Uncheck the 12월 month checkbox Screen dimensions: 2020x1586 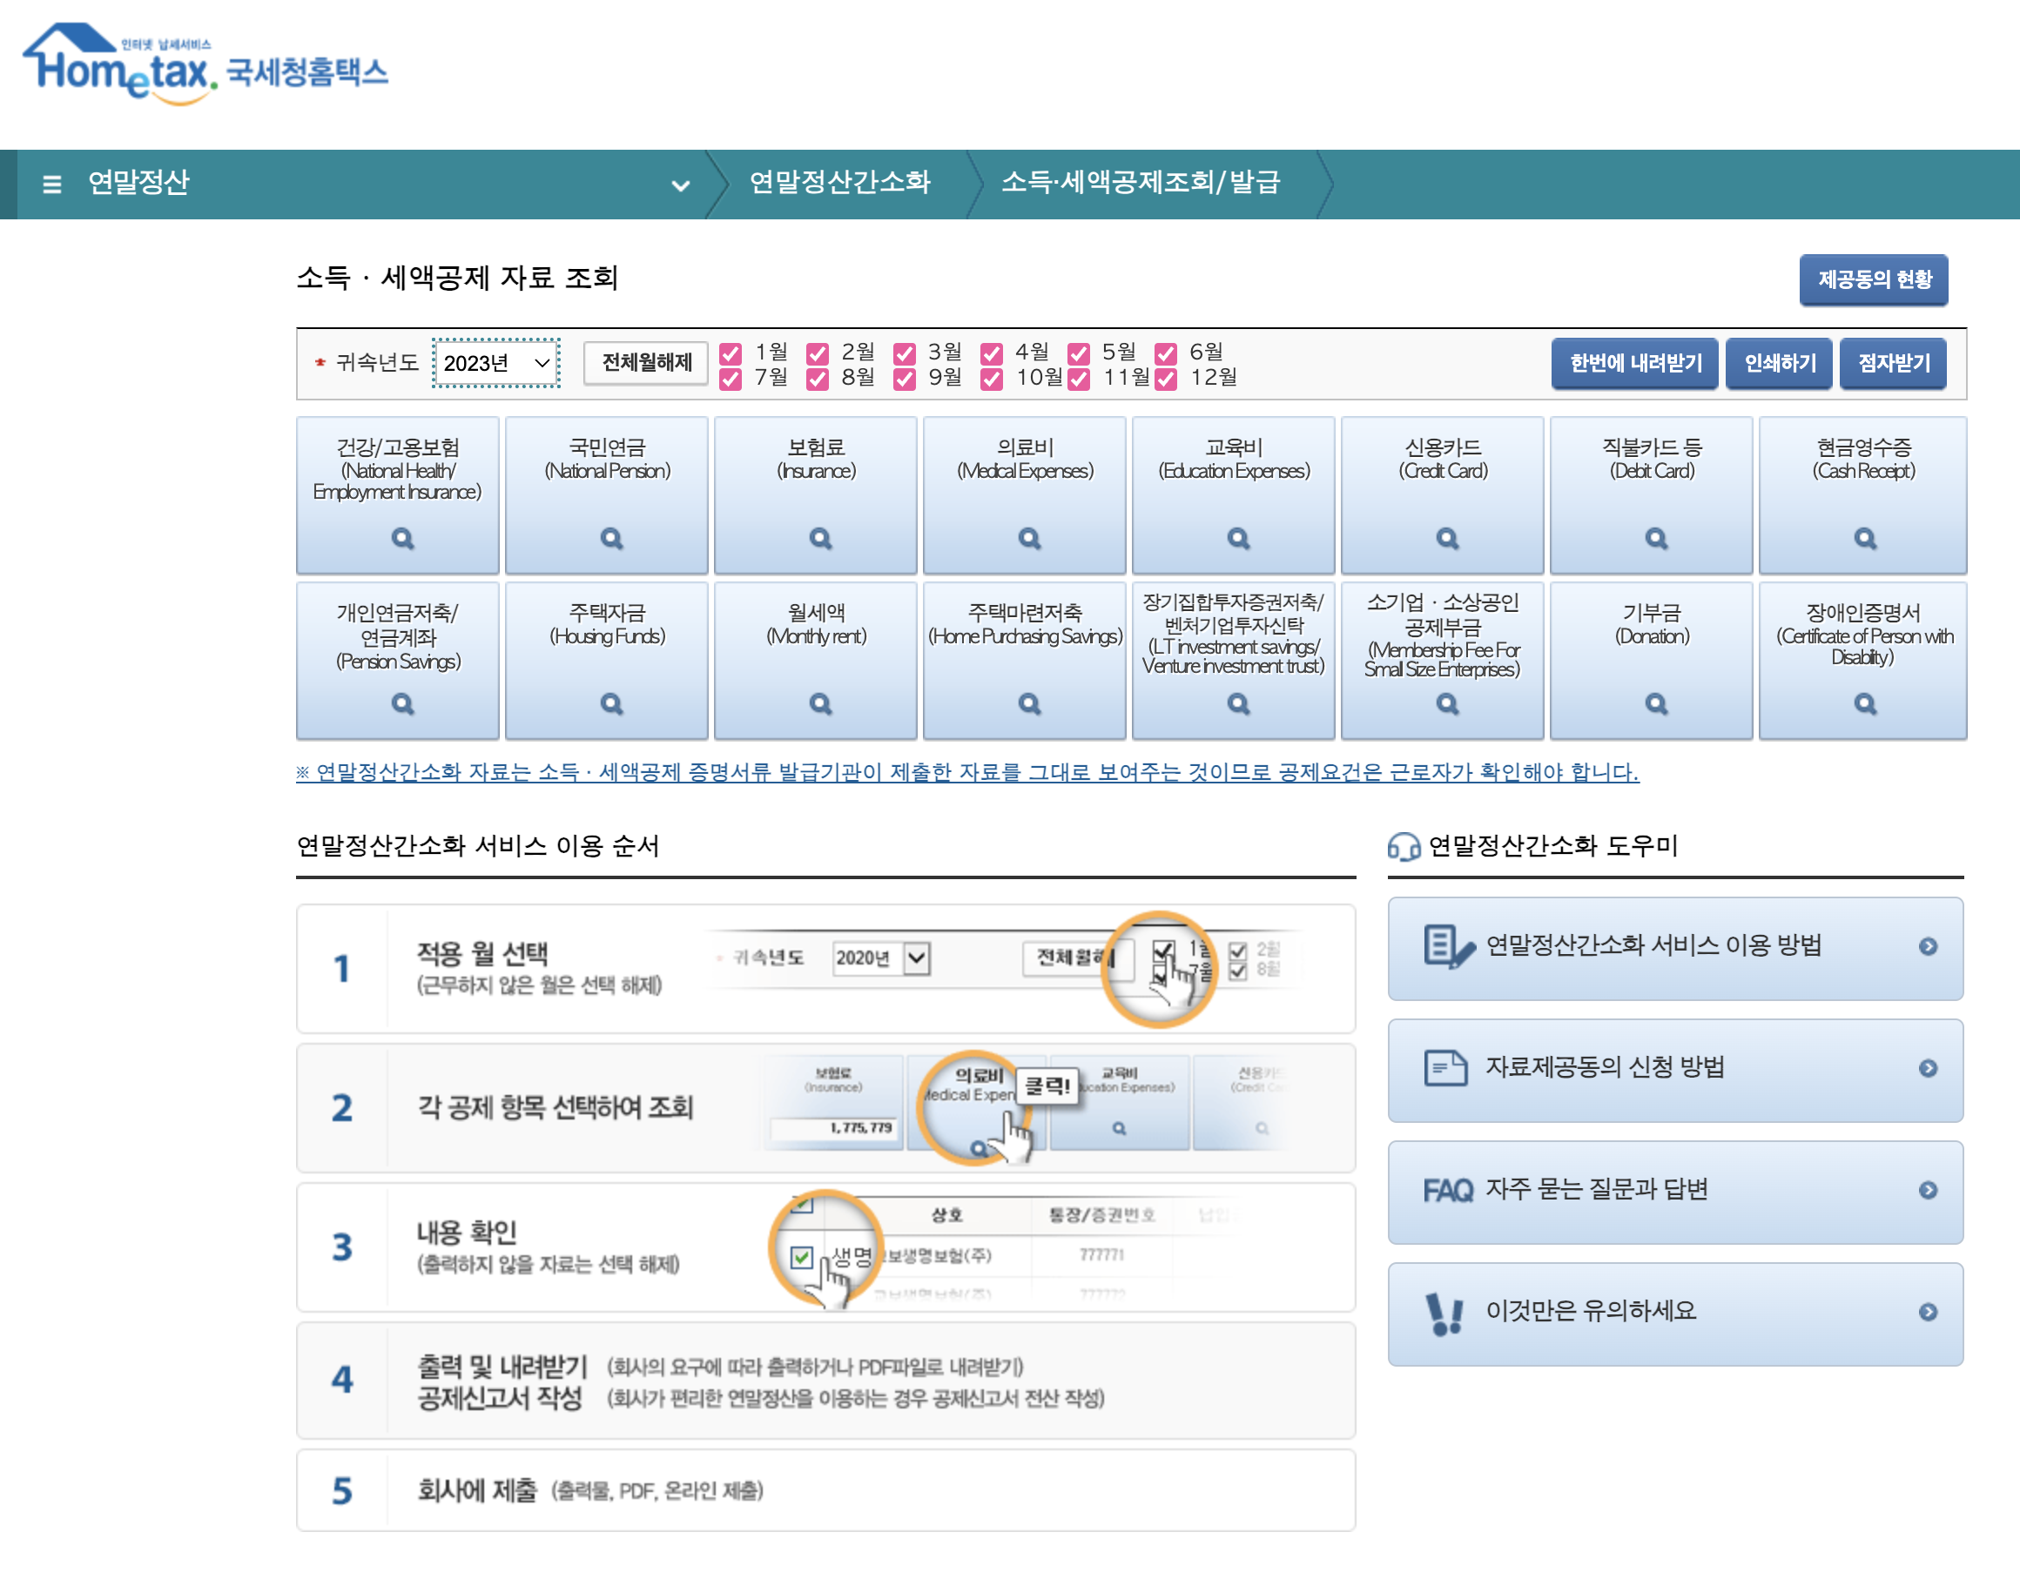pos(1166,378)
